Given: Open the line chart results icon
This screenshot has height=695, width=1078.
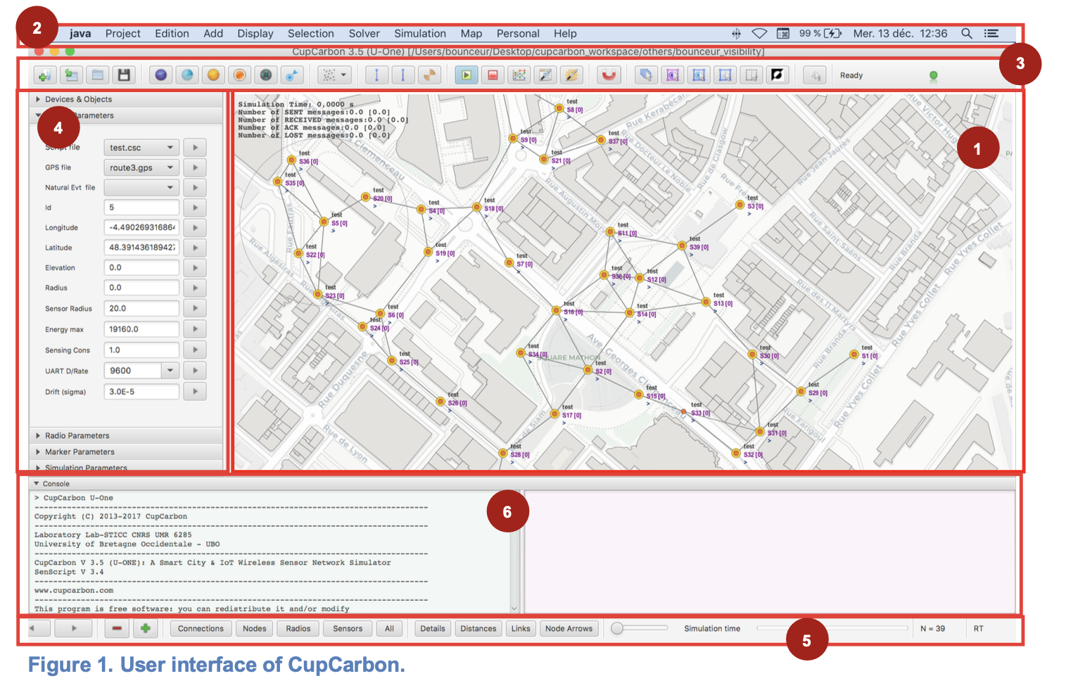Looking at the screenshot, I should pyautogui.click(x=519, y=75).
